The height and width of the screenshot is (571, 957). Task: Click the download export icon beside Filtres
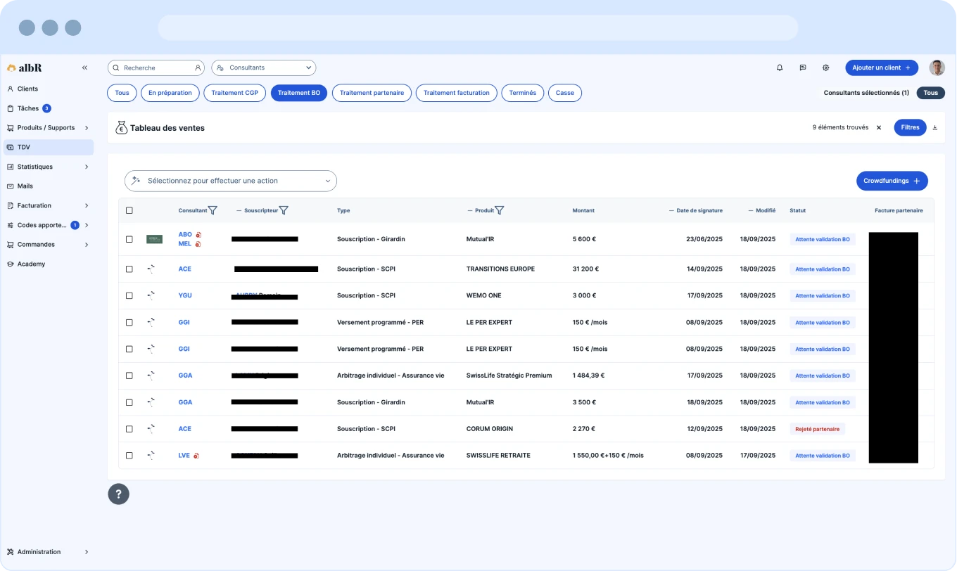pos(935,128)
